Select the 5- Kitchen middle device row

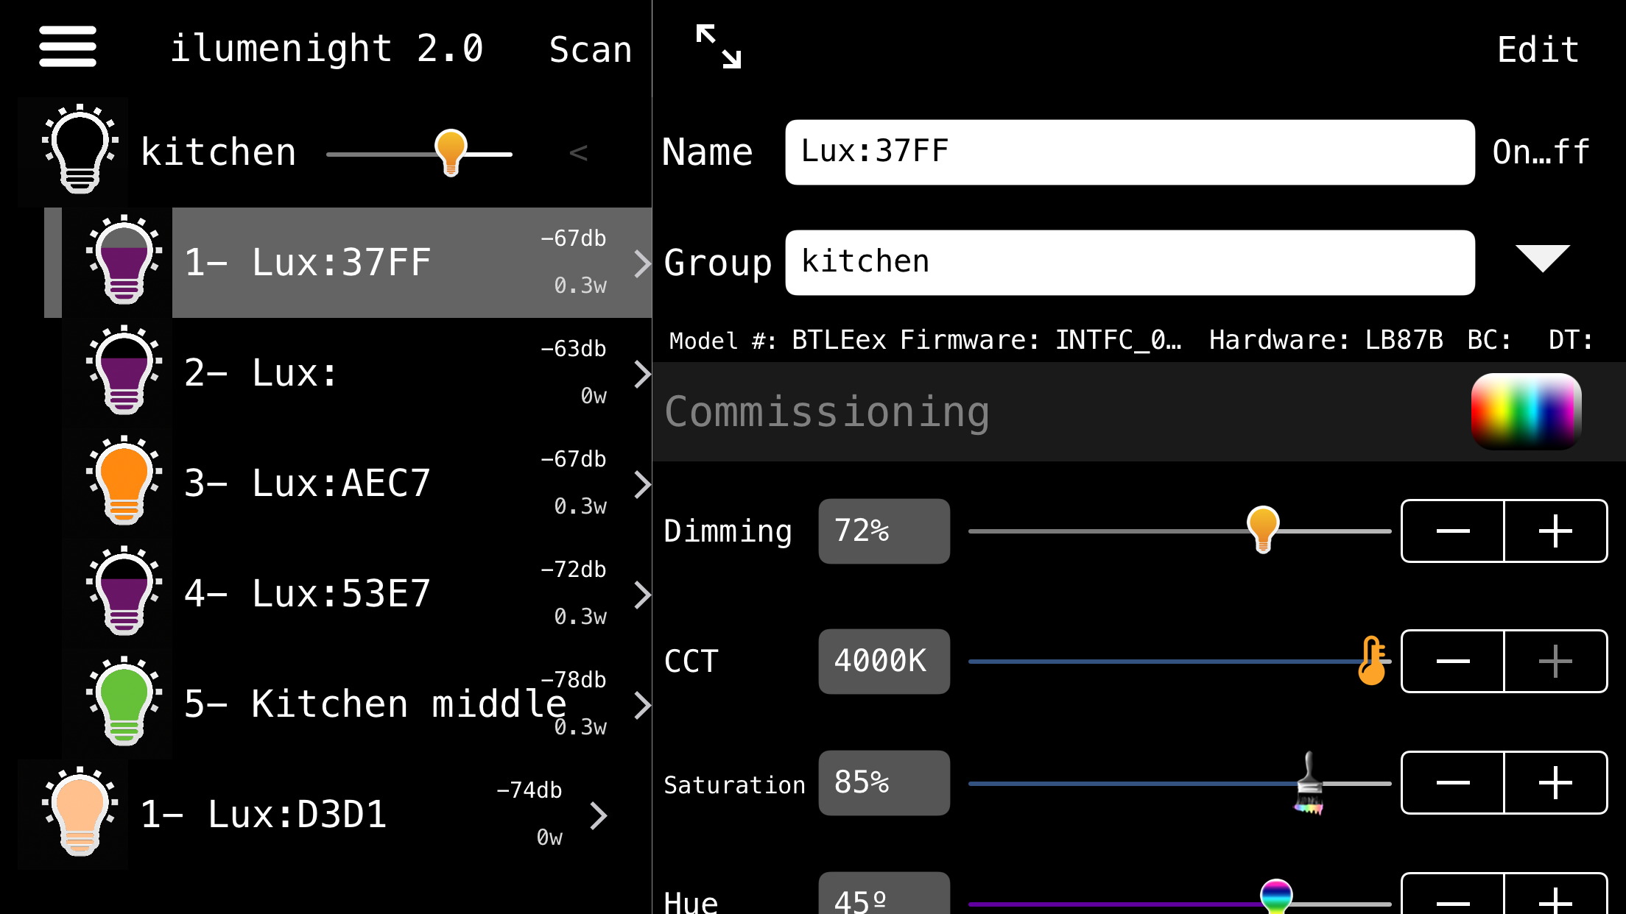pyautogui.click(x=348, y=704)
